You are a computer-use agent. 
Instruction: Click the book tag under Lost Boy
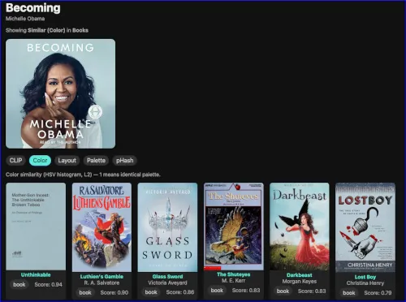point(349,293)
